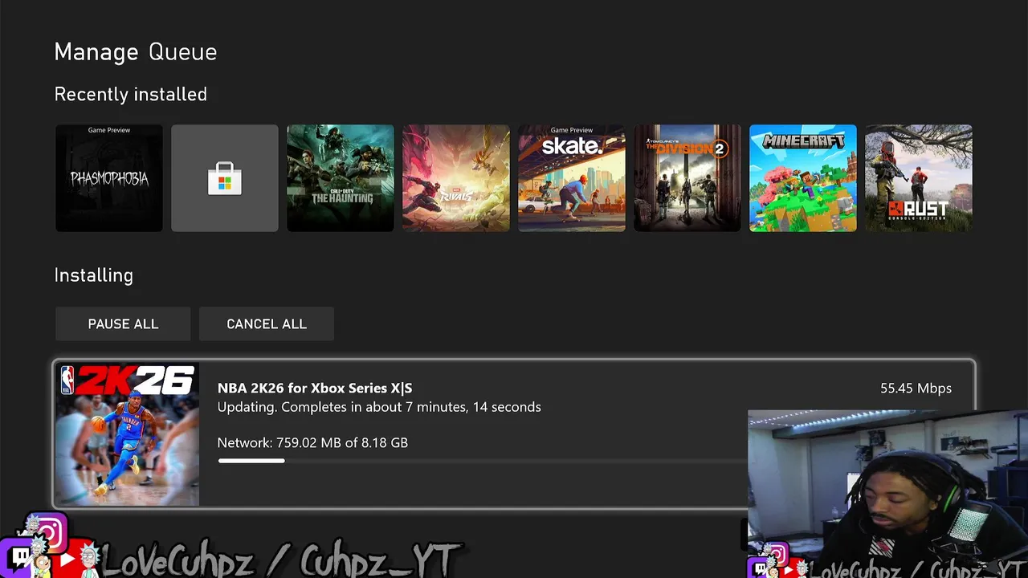Click the Network: 759.02 MB of 8.18 GB text
Image resolution: width=1028 pixels, height=578 pixels.
tap(312, 442)
